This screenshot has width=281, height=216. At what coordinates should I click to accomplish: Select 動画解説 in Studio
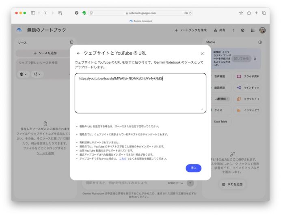point(220,88)
